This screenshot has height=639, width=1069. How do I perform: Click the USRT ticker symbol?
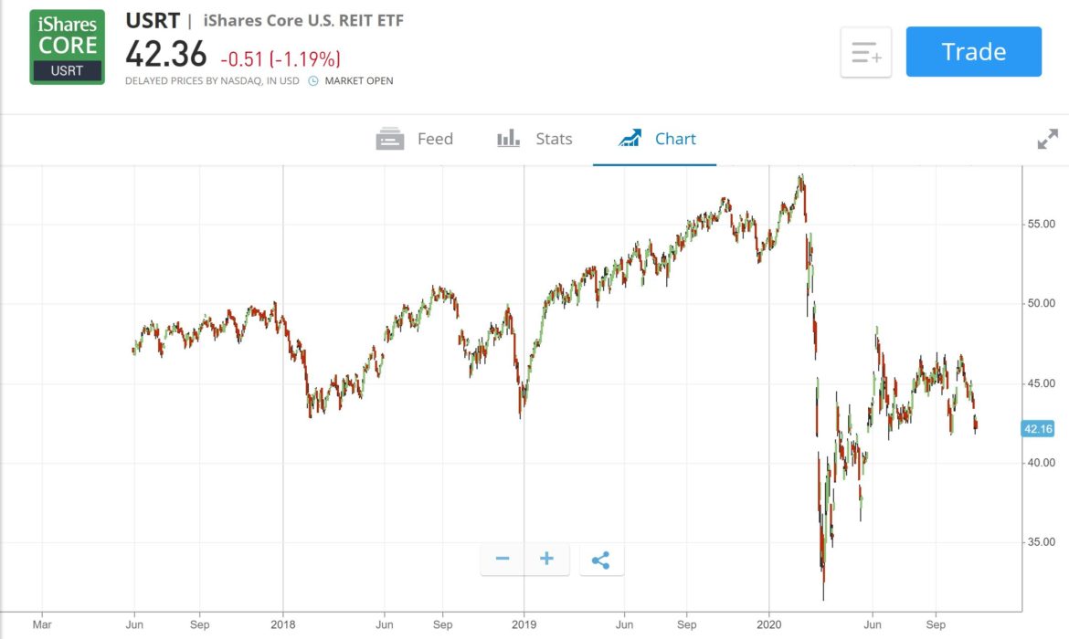click(x=153, y=20)
